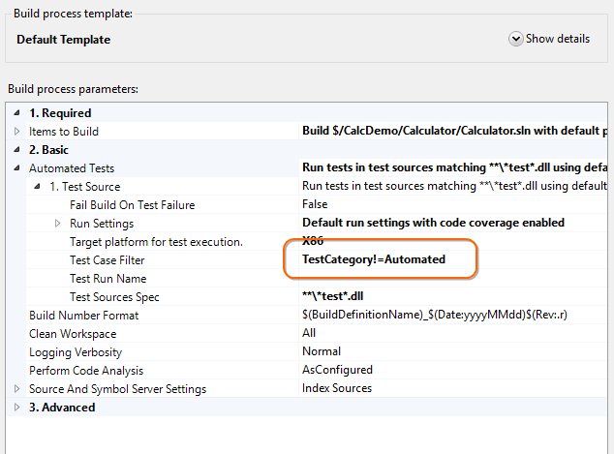Image resolution: width=614 pixels, height=454 pixels.
Task: Change the Perform Code Analysis value
Action: click(x=337, y=371)
